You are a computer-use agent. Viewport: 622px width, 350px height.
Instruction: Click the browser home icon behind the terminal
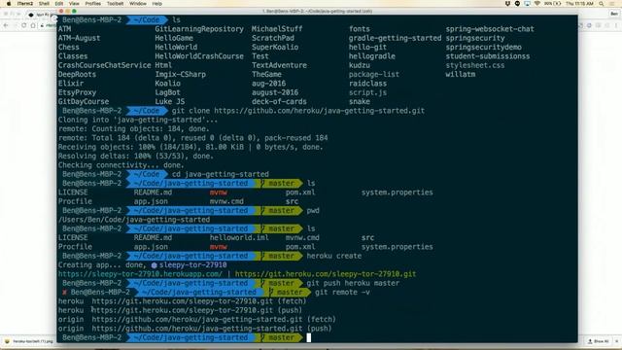pyautogui.click(x=33, y=25)
